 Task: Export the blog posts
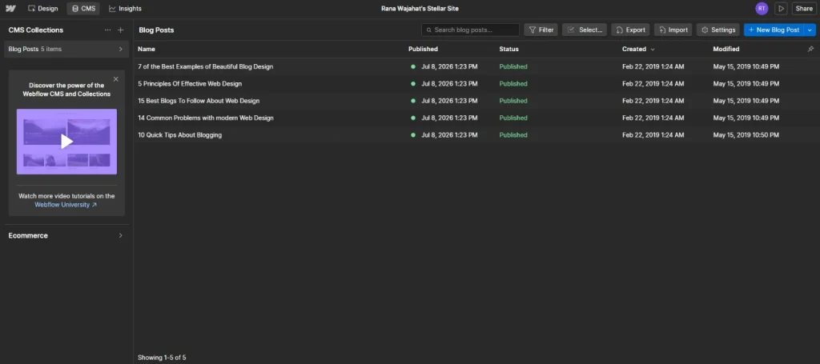630,30
